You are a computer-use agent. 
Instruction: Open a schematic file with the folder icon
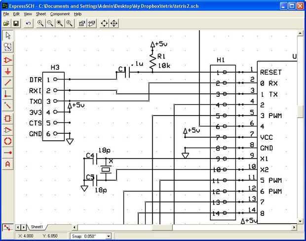(x=6, y=23)
